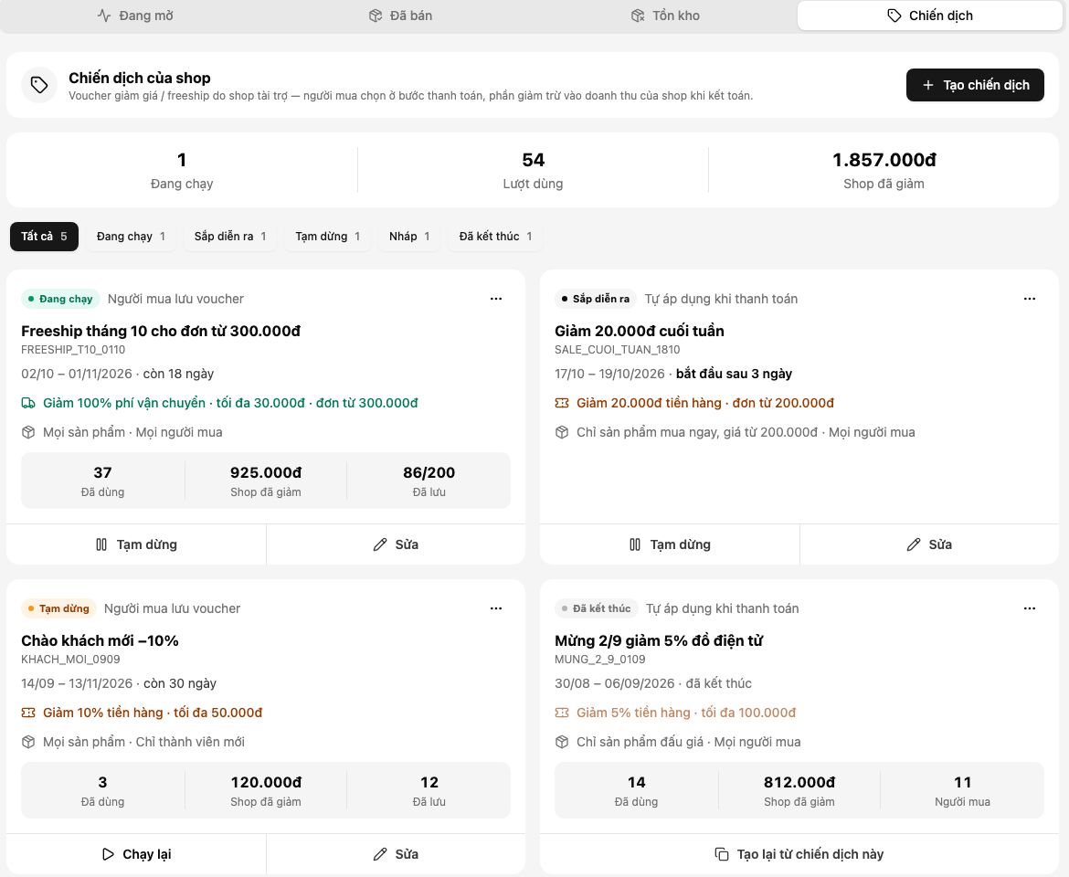Click the voucher icon beside Giảm 20.000đ tiền hàng
Image resolution: width=1069 pixels, height=877 pixels.
[x=562, y=404]
